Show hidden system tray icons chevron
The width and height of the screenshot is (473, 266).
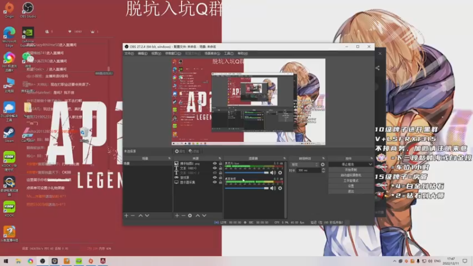(x=394, y=261)
